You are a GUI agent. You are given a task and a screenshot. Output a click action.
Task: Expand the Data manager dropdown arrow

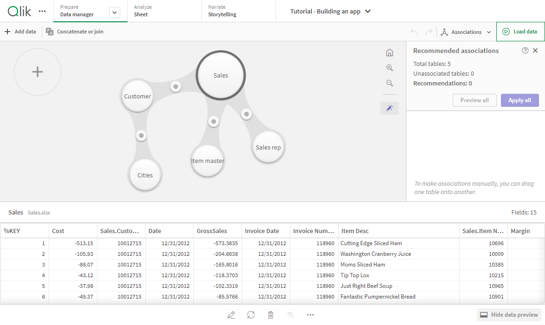click(115, 13)
